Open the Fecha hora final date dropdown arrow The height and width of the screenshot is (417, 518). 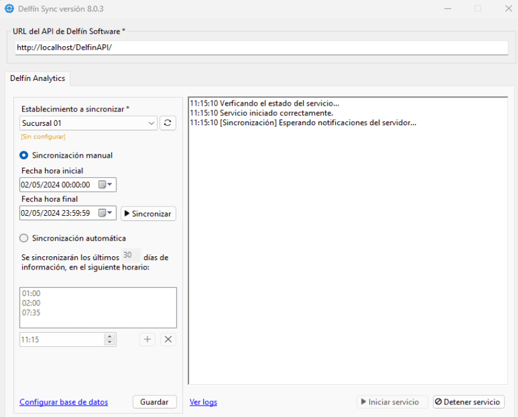pyautogui.click(x=110, y=214)
